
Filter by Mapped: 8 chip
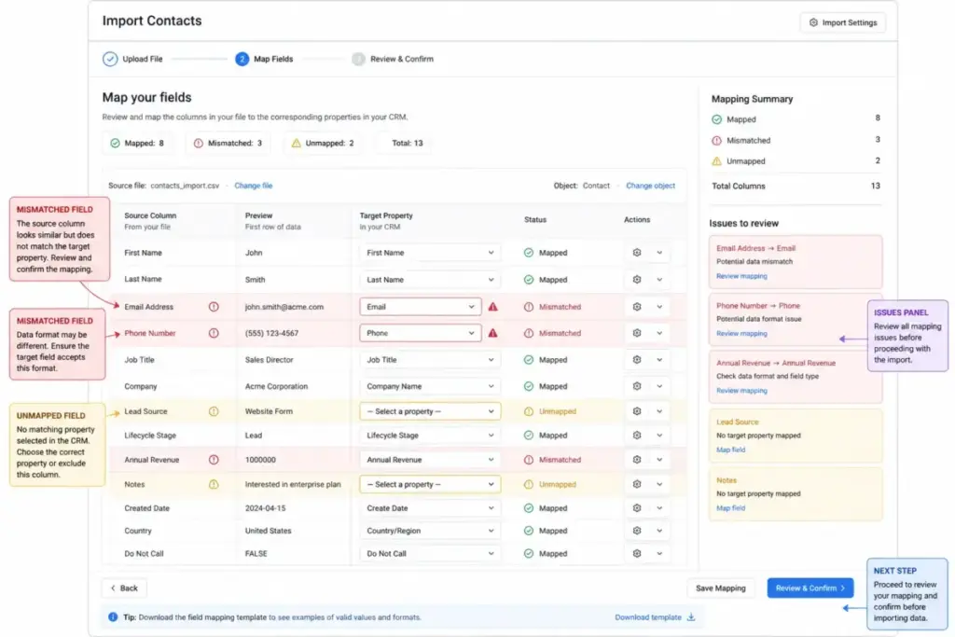(138, 143)
